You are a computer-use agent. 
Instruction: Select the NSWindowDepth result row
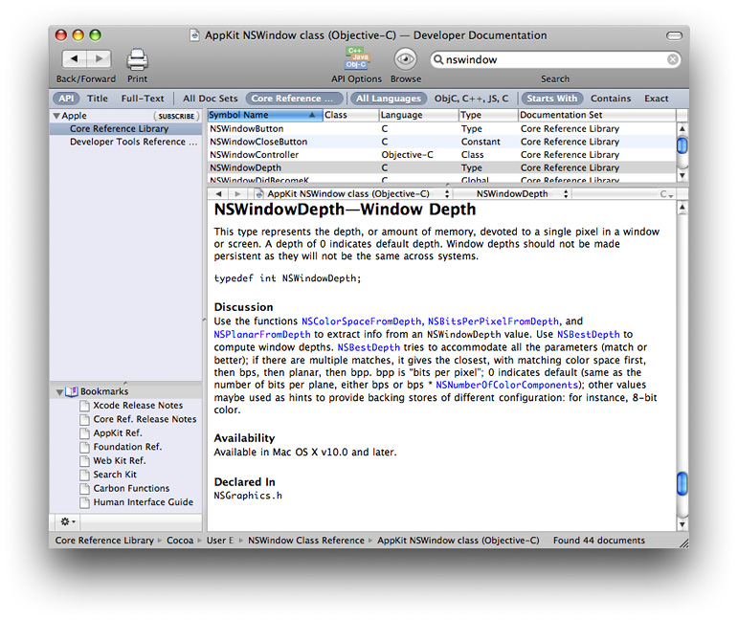point(441,168)
